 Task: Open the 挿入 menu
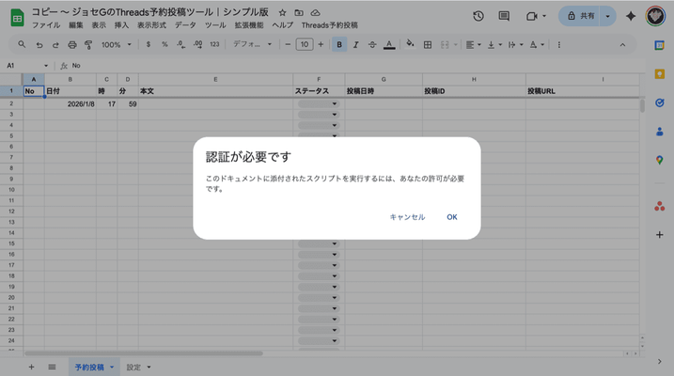click(x=121, y=25)
